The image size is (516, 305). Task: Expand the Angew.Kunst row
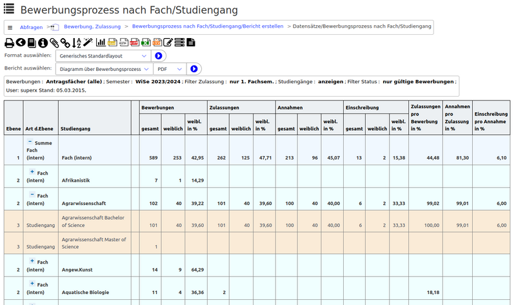32,261
